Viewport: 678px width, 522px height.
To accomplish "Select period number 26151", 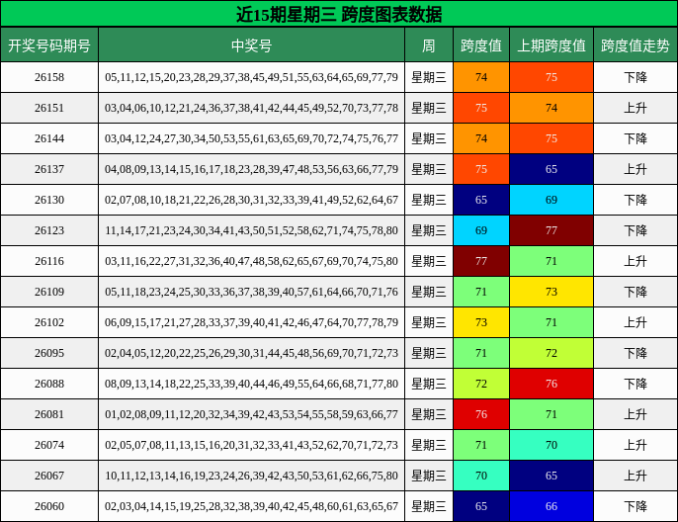I will click(x=49, y=108).
